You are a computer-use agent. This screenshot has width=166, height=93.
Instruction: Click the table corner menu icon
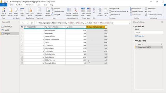point(22,27)
